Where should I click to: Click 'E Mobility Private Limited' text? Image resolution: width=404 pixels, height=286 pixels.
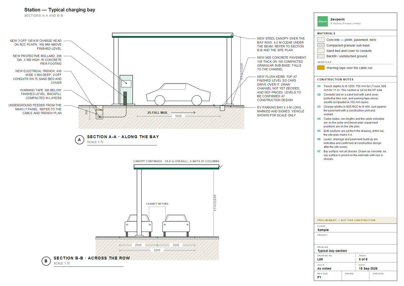(345, 24)
